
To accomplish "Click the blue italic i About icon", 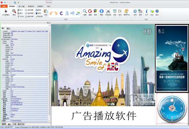I will pyautogui.click(x=146, y=11).
